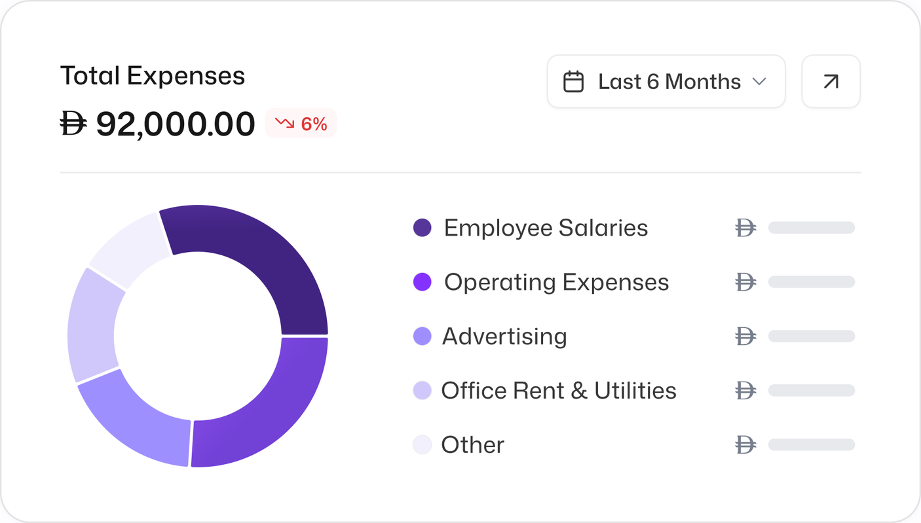Image resolution: width=921 pixels, height=523 pixels.
Task: Click the Employee Salaries dark purple color dot
Action: coord(422,228)
